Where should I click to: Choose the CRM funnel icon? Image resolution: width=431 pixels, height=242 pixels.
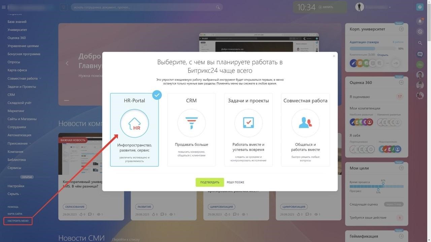coord(192,123)
